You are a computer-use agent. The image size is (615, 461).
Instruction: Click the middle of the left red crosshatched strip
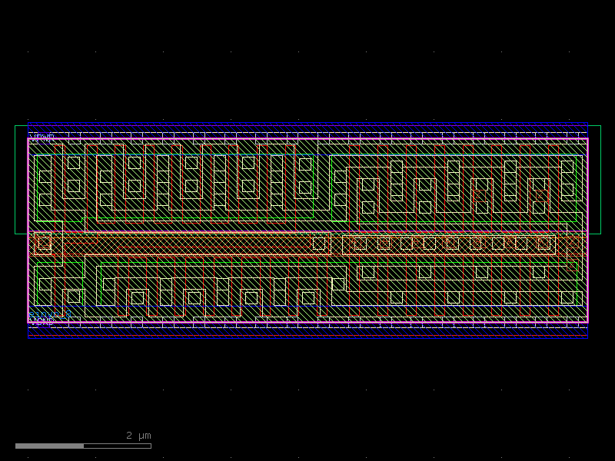184,244
